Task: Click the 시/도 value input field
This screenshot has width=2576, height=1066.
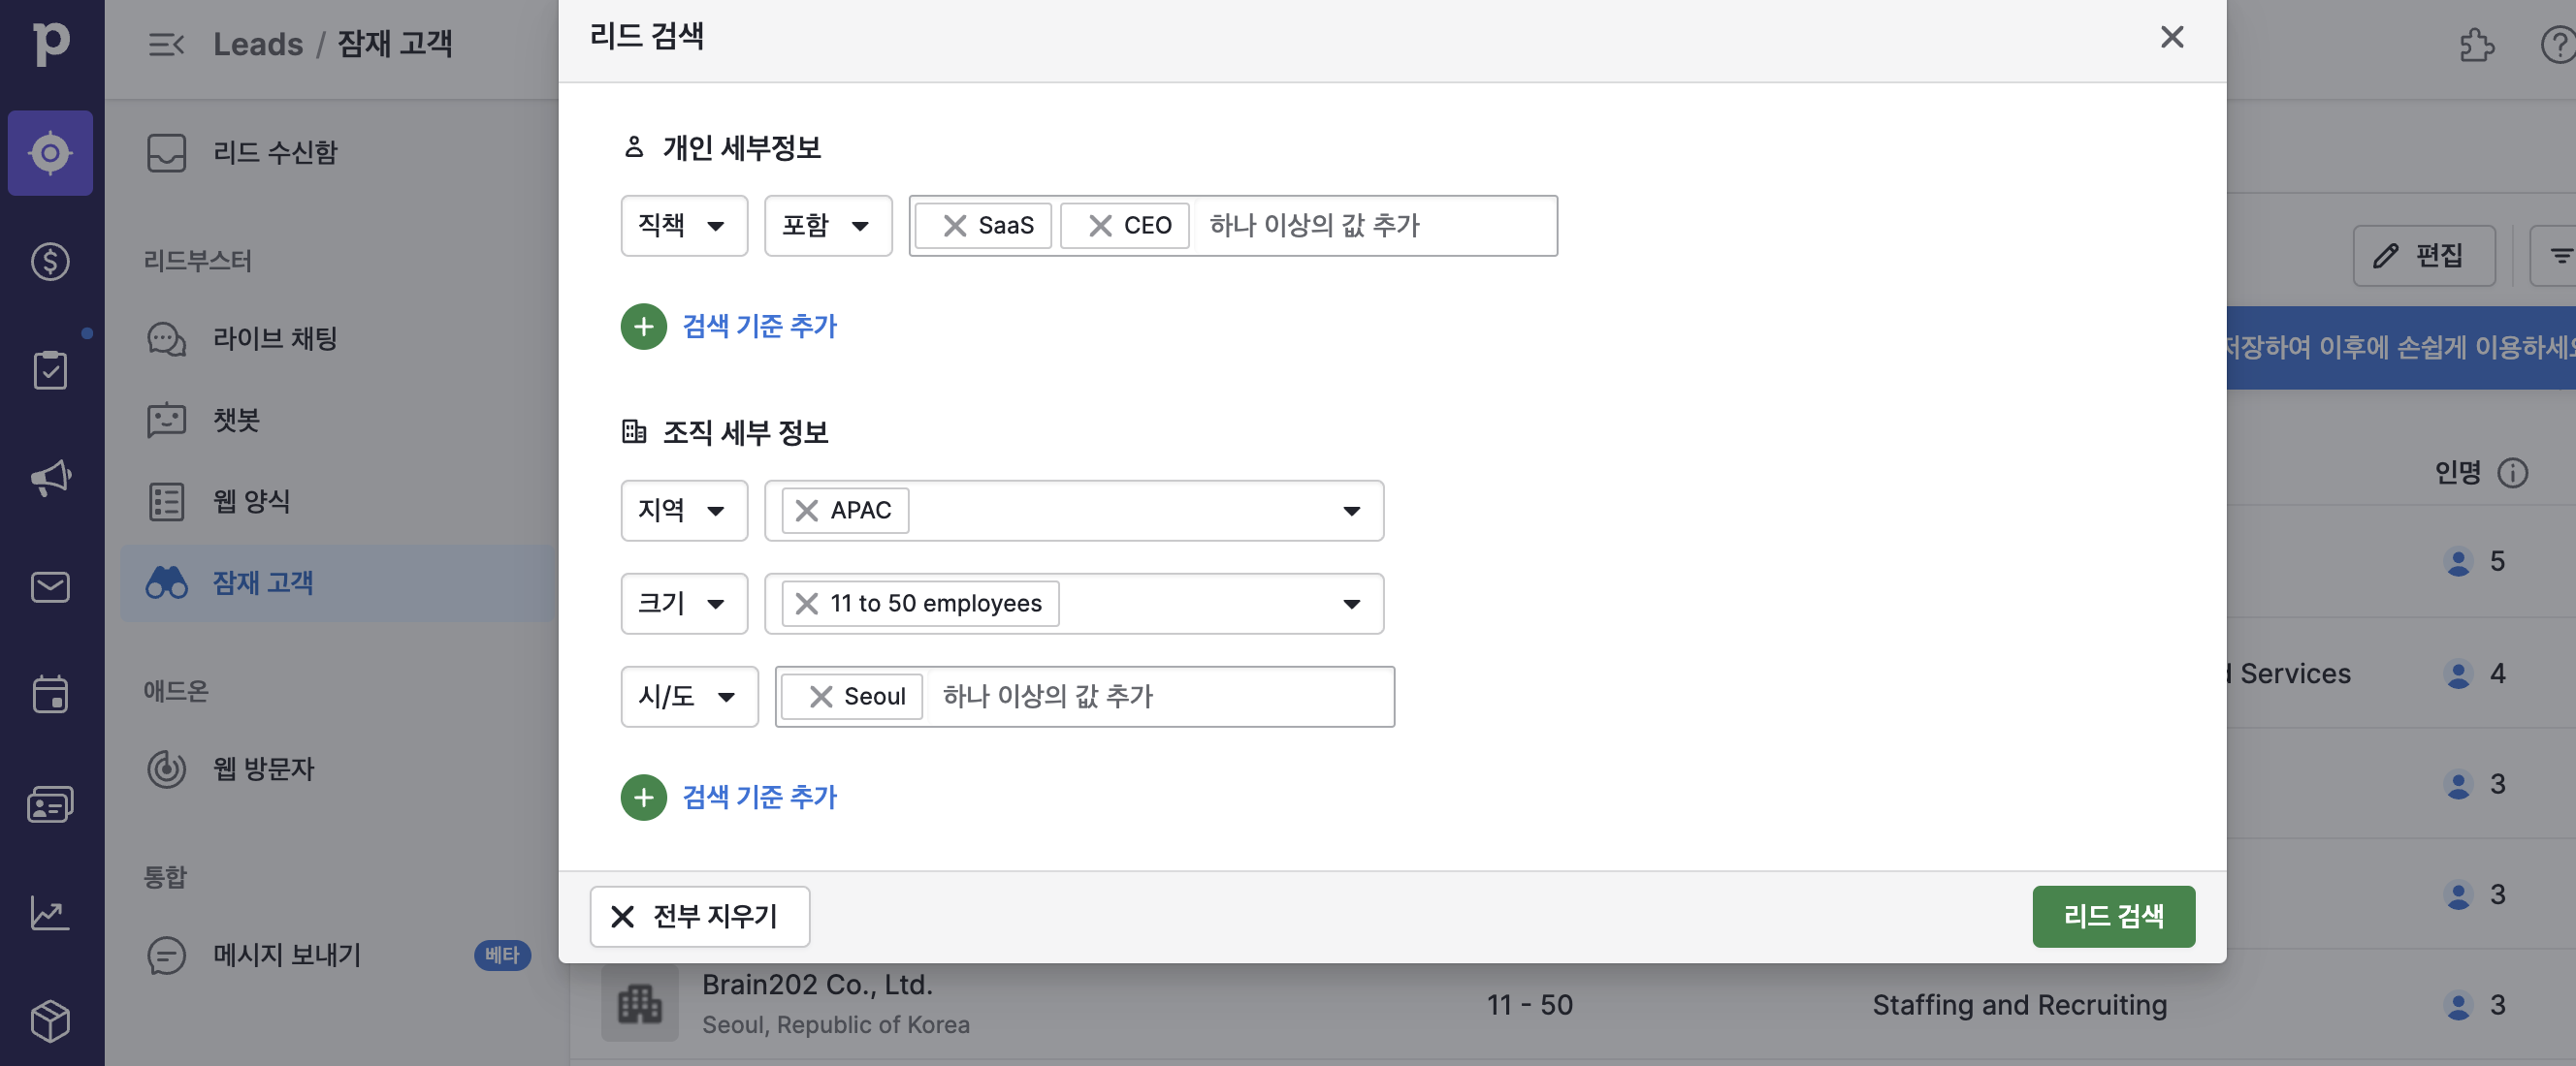Action: [1150, 697]
